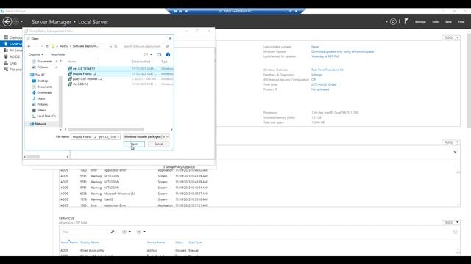Expand the address path dropdown arrow
The width and height of the screenshot is (471, 264).
[110, 46]
